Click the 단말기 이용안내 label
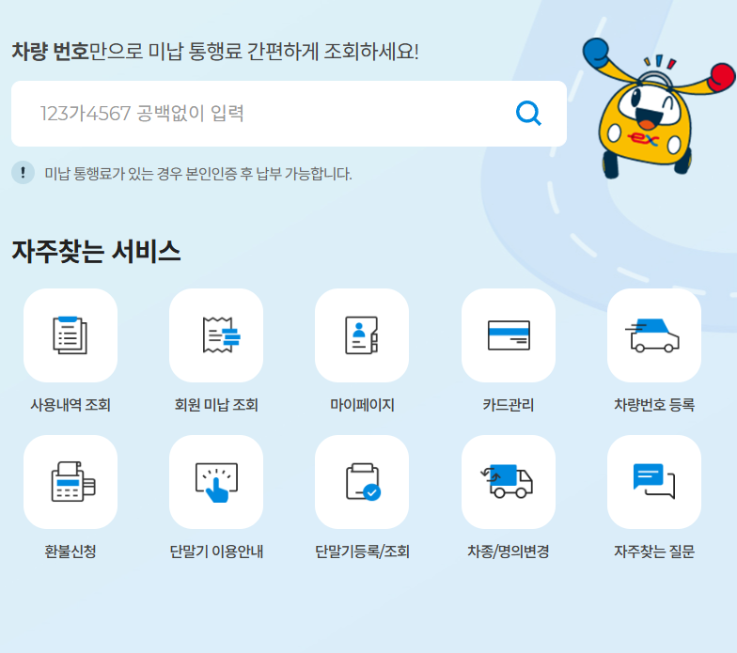737x653 pixels. tap(216, 552)
